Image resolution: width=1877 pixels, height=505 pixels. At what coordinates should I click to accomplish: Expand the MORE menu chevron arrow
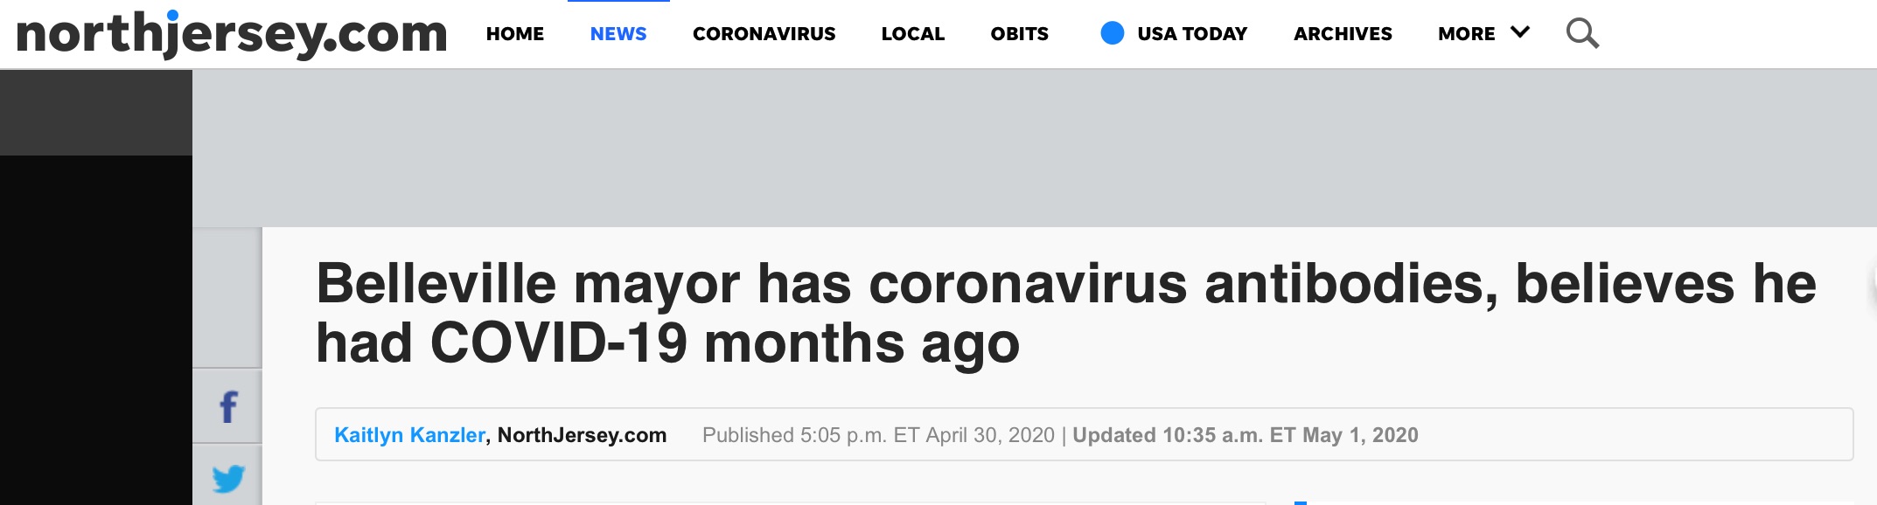pyautogui.click(x=1520, y=32)
